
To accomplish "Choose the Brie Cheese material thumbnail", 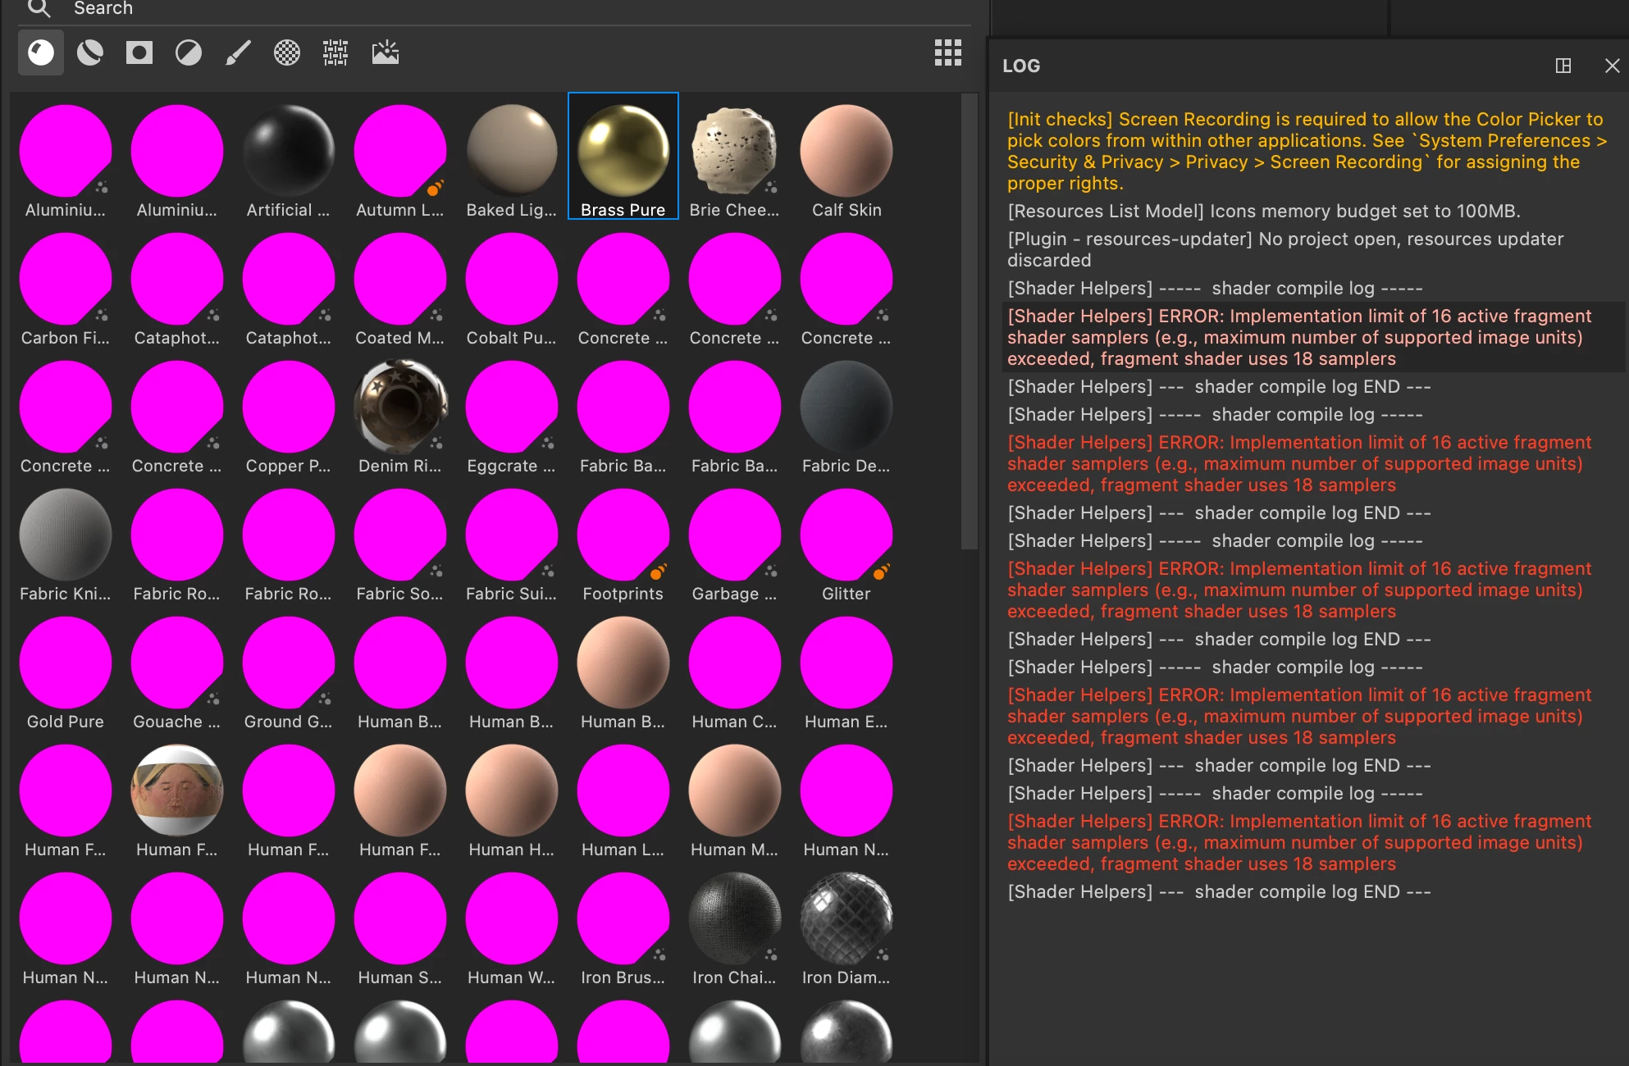I will tap(735, 152).
